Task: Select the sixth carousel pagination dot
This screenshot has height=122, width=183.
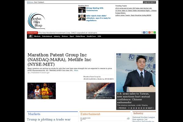Action: pyautogui.click(x=141, y=108)
